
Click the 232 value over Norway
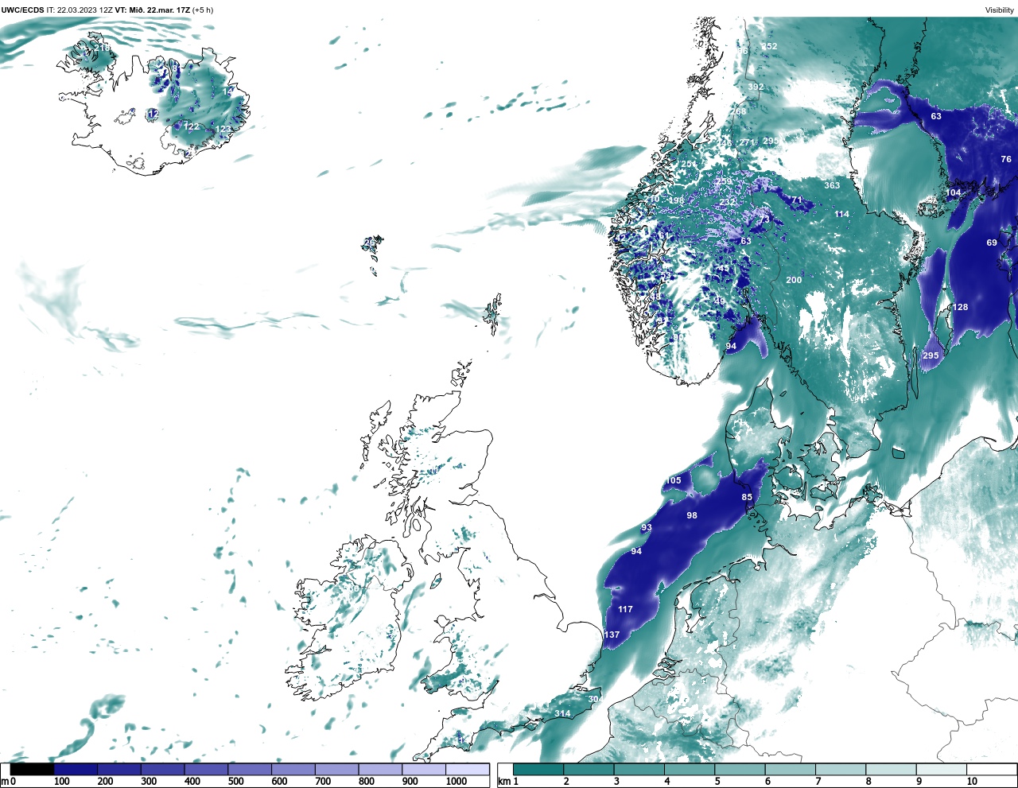click(727, 202)
